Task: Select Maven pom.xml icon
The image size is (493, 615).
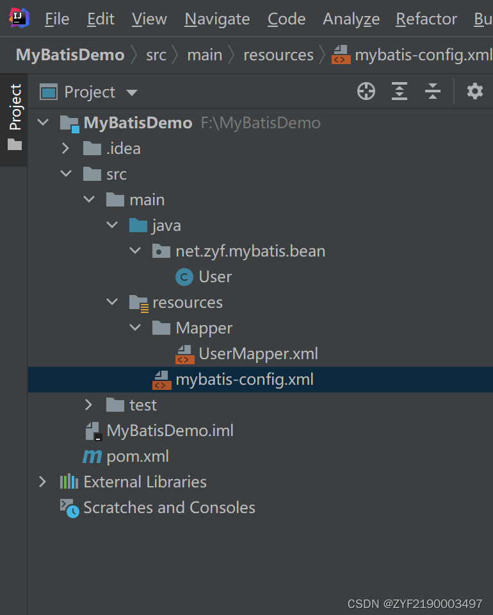Action: [x=92, y=457]
